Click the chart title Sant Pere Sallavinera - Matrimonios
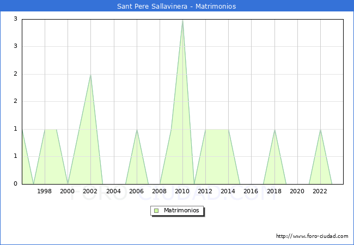The image size is (354, 245). coord(176,6)
